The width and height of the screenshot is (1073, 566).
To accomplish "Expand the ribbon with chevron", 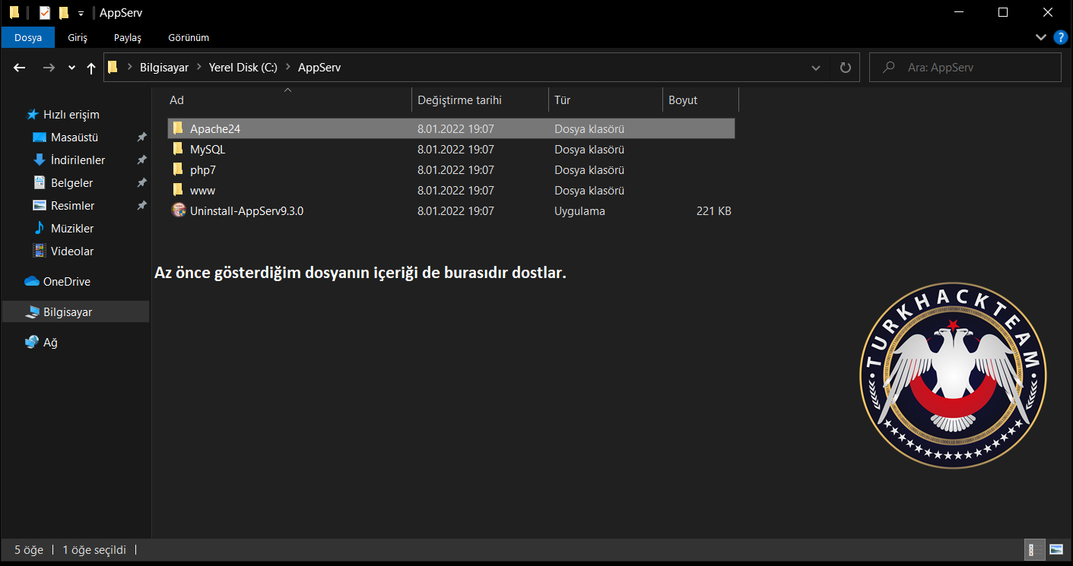I will 1041,37.
